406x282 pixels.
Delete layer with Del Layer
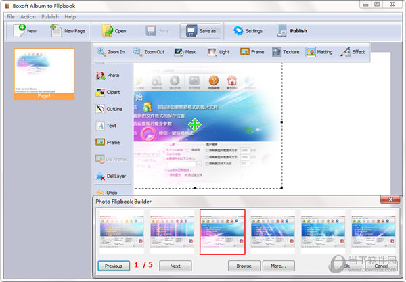click(111, 176)
